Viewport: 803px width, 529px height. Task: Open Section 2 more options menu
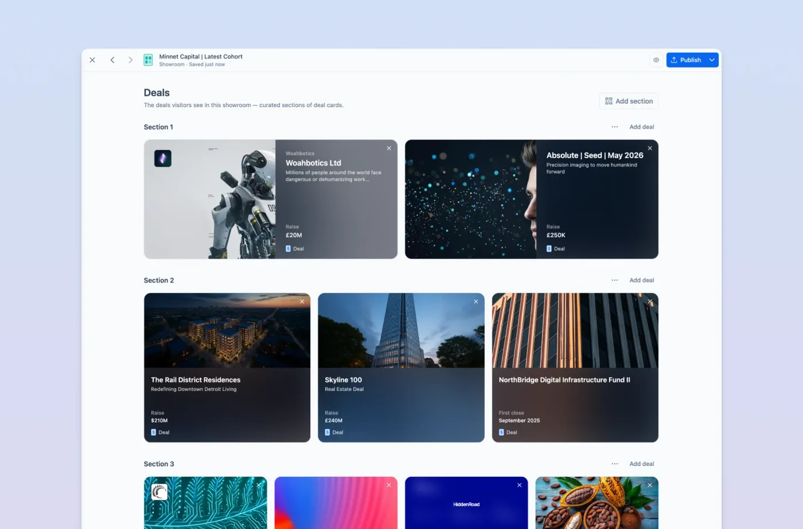[615, 280]
